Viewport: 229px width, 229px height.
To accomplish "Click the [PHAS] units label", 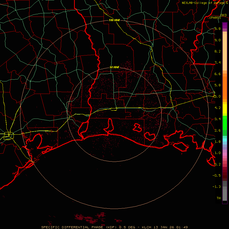I will pyautogui.click(x=215, y=18).
